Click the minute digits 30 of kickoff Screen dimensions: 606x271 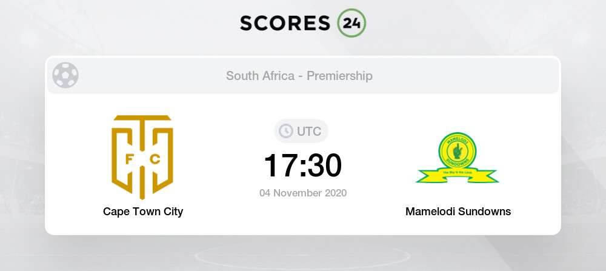tap(324, 165)
